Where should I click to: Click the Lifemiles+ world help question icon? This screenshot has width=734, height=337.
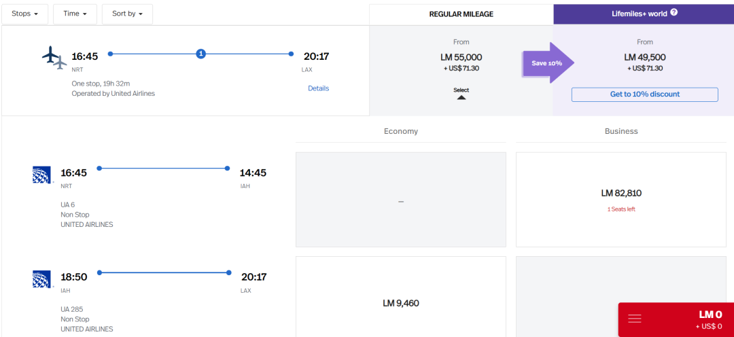tap(674, 12)
